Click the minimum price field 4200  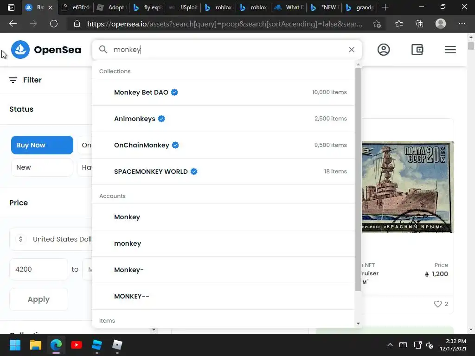tap(39, 269)
